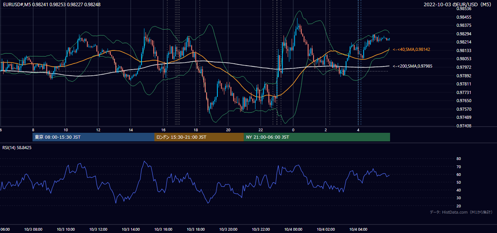Click the 40 SMA 0.98142 label

pos(411,50)
